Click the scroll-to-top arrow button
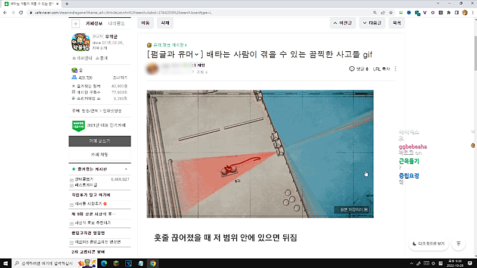The image size is (477, 268). [x=459, y=244]
